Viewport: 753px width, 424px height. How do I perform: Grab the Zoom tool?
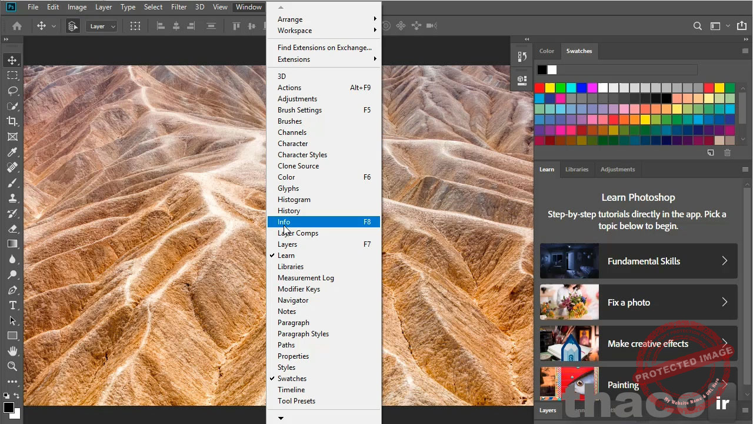12,366
